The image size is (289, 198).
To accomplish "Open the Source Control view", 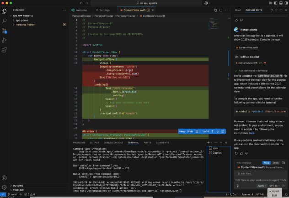I will pyautogui.click(x=5, y=31).
